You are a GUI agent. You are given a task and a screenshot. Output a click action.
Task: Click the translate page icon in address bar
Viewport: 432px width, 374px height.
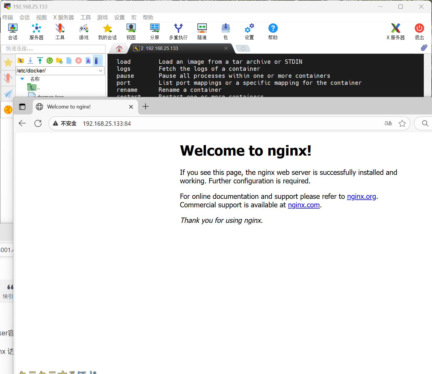(x=388, y=123)
